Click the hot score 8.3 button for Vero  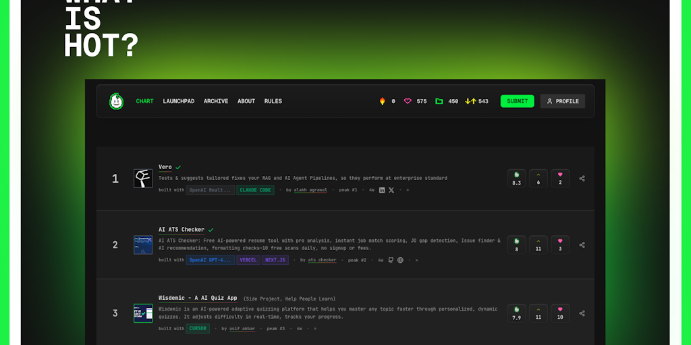tap(516, 179)
